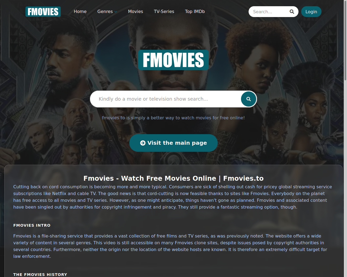Focus the header Search field
Screen dimensions: 347x277
click(x=269, y=12)
